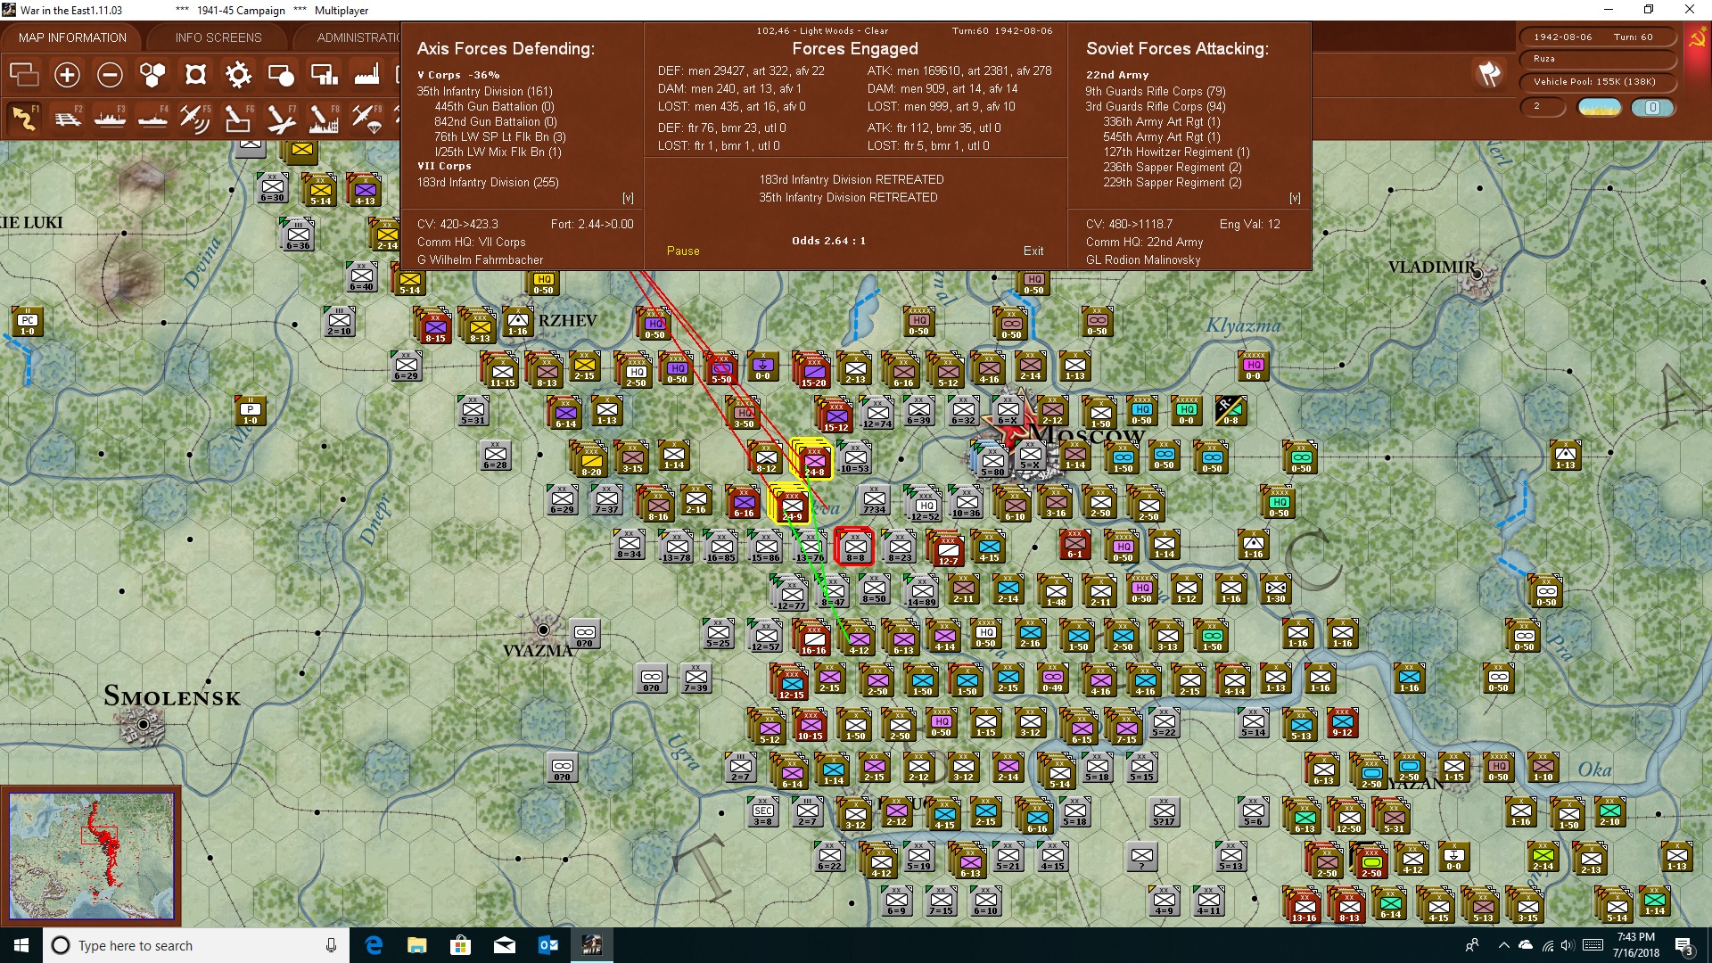Viewport: 1712px width, 963px height.
Task: Select the F7 bomb airfield mode
Action: point(281,118)
